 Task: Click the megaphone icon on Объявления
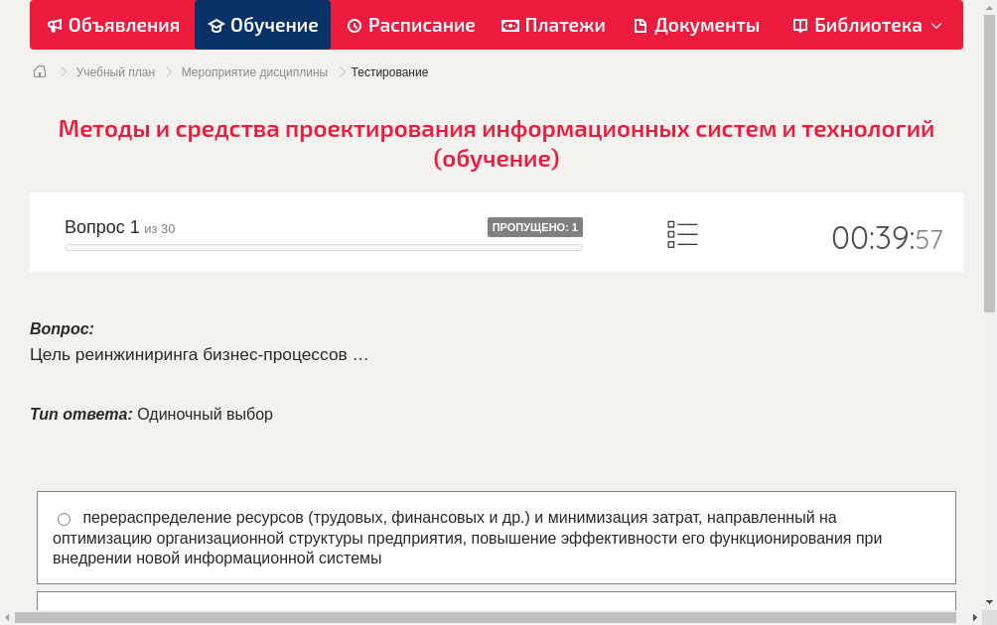click(x=54, y=25)
